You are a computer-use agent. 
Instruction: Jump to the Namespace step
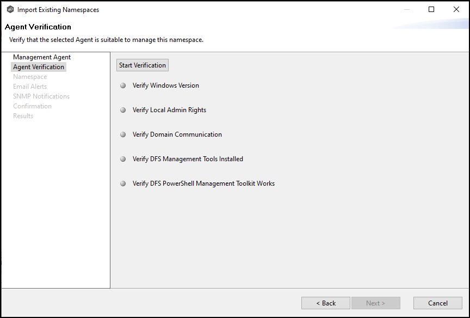[x=30, y=77]
